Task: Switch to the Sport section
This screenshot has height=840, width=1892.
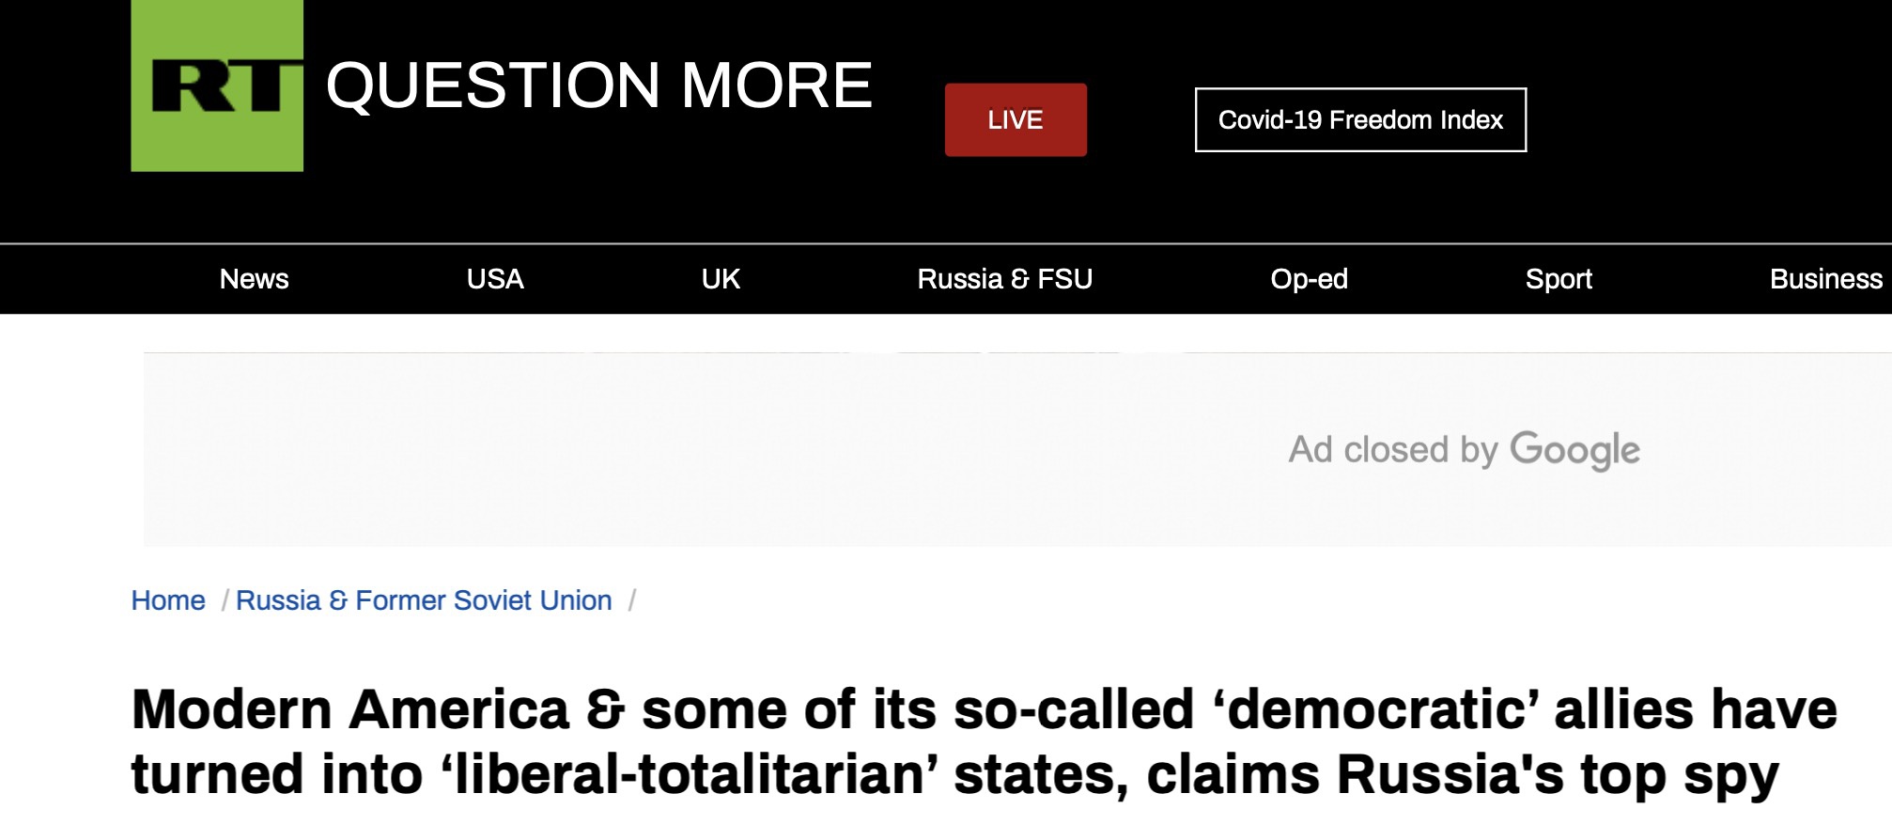Action: (1559, 279)
